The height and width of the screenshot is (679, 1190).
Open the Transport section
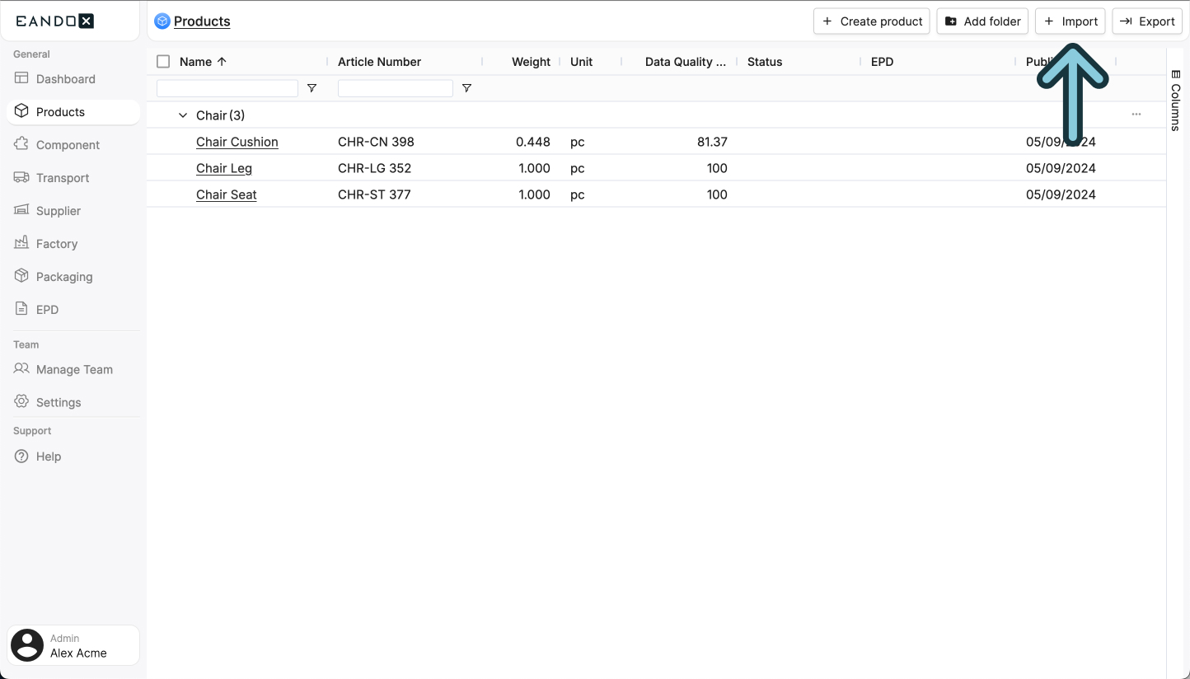tap(21, 177)
